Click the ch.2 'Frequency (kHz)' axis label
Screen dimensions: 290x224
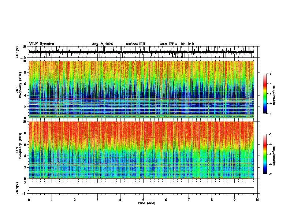[x=20, y=146]
